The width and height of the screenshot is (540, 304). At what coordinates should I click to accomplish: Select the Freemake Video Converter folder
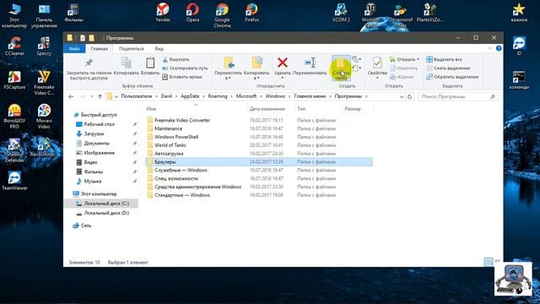click(x=182, y=120)
